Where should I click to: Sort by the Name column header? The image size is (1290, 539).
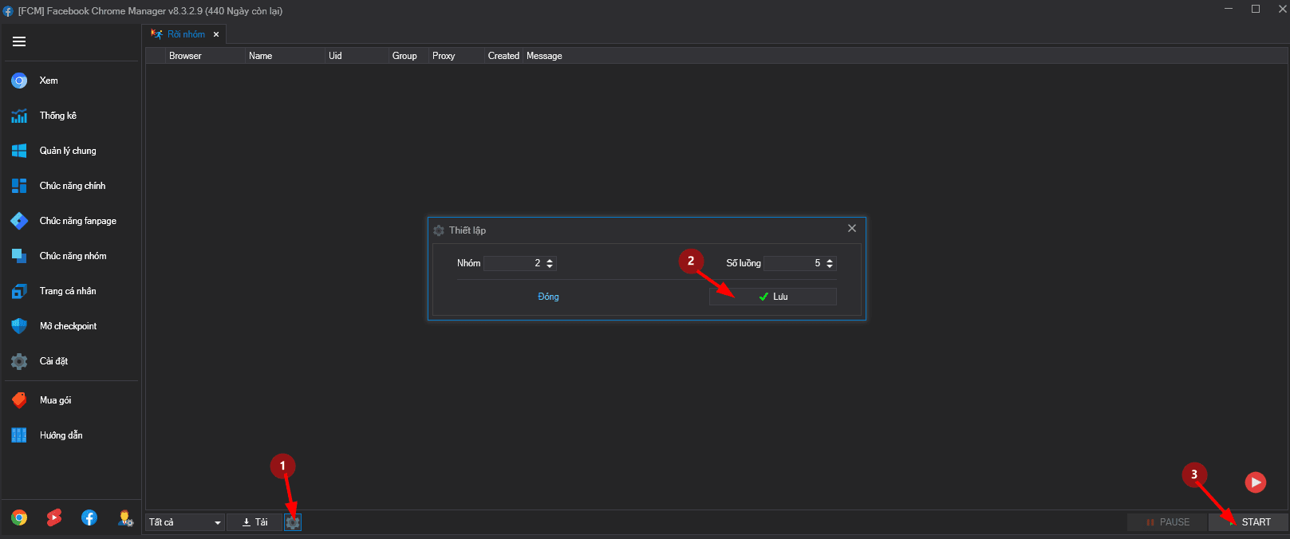pyautogui.click(x=286, y=56)
